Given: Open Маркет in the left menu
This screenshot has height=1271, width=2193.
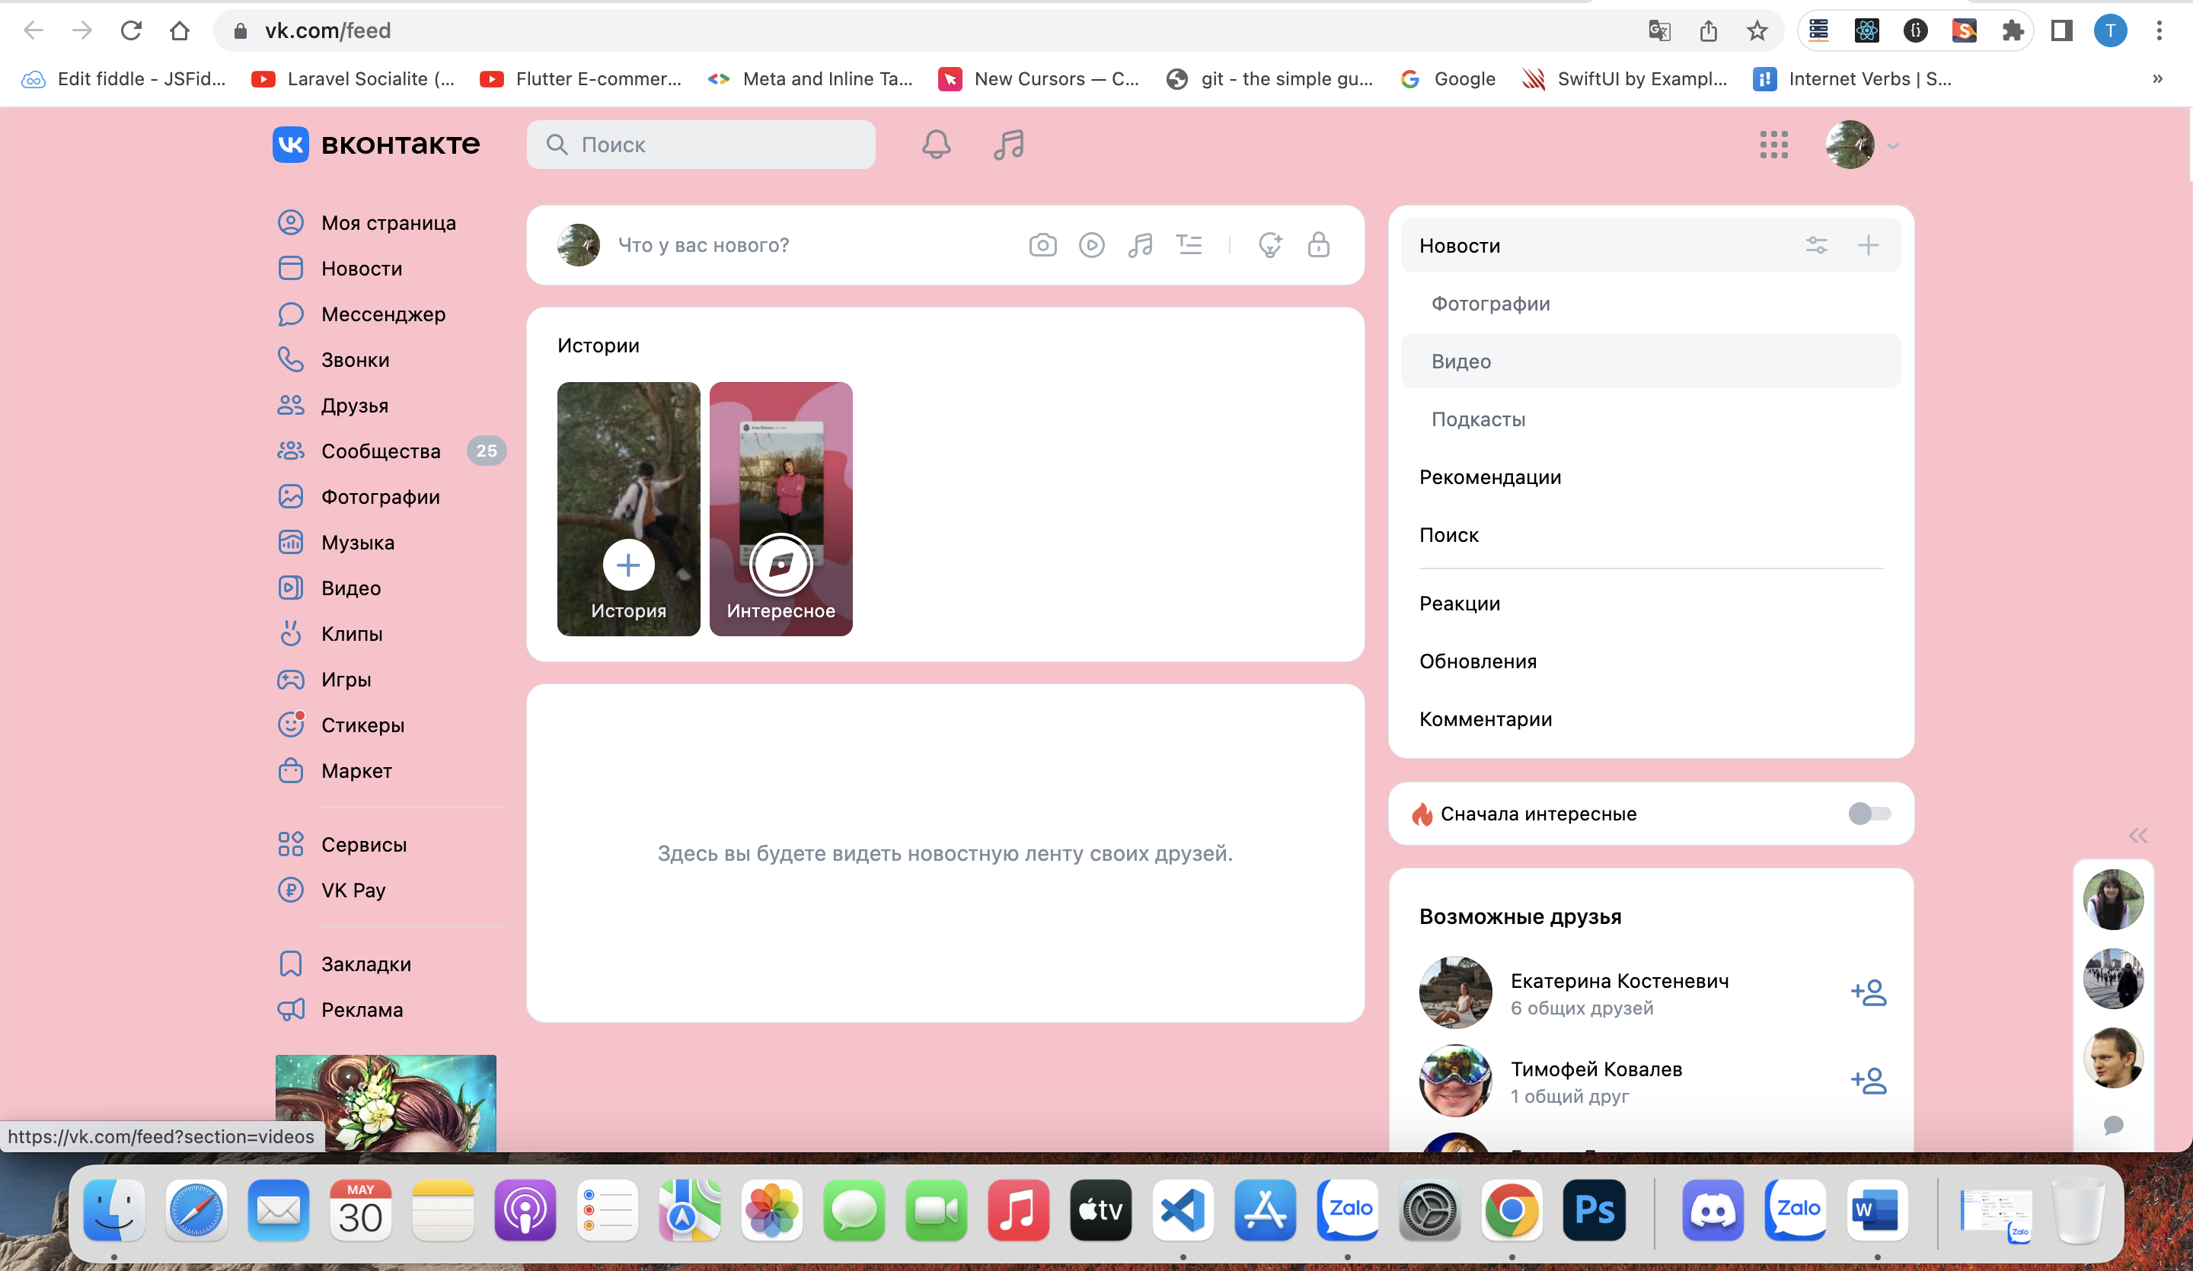Looking at the screenshot, I should click(356, 771).
